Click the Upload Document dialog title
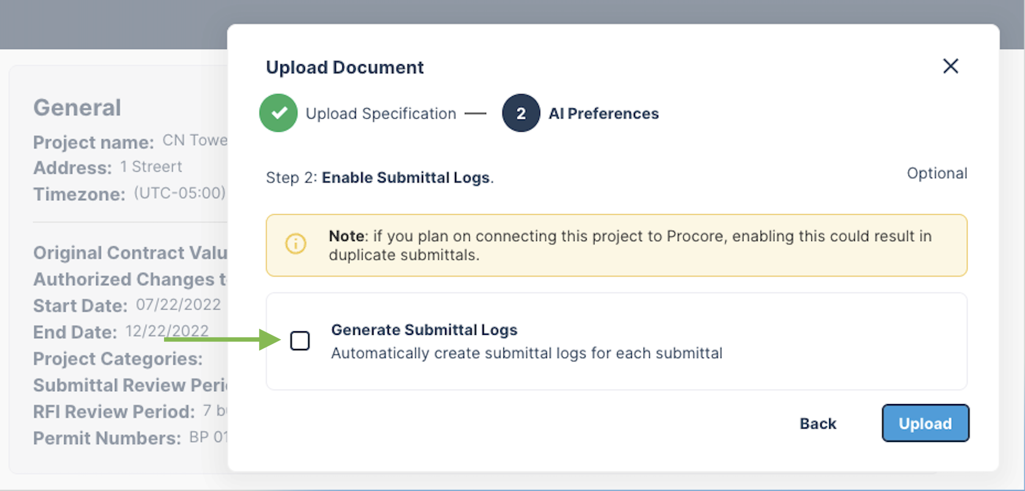This screenshot has width=1025, height=491. point(345,67)
